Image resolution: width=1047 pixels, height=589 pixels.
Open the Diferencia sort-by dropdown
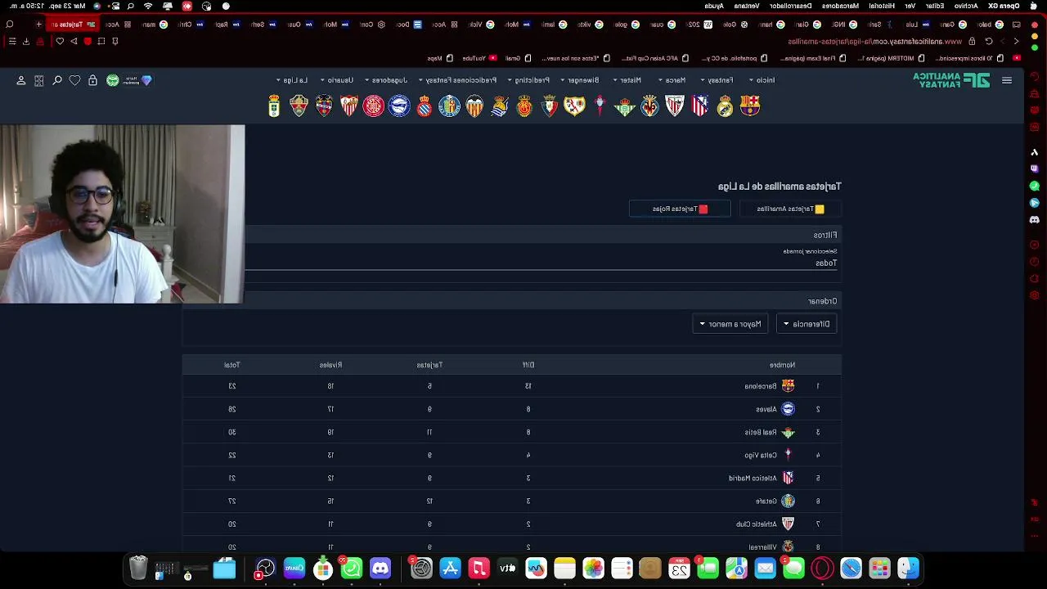(807, 324)
